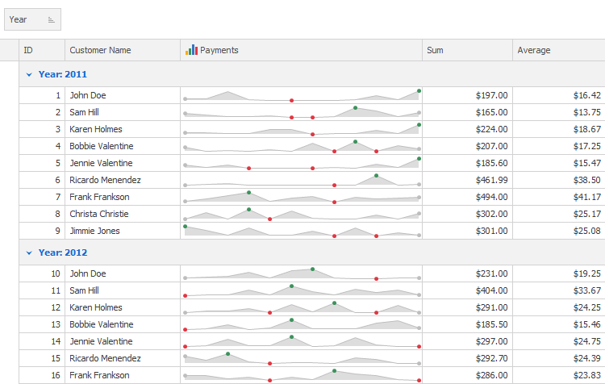The width and height of the screenshot is (605, 384).
Task: Sort by Customer Name column header
Action: point(122,50)
